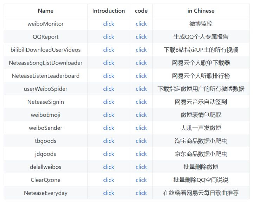Screen dimensions: 253x203
Task: Select the '微博监控' description cell
Action: pyautogui.click(x=201, y=24)
